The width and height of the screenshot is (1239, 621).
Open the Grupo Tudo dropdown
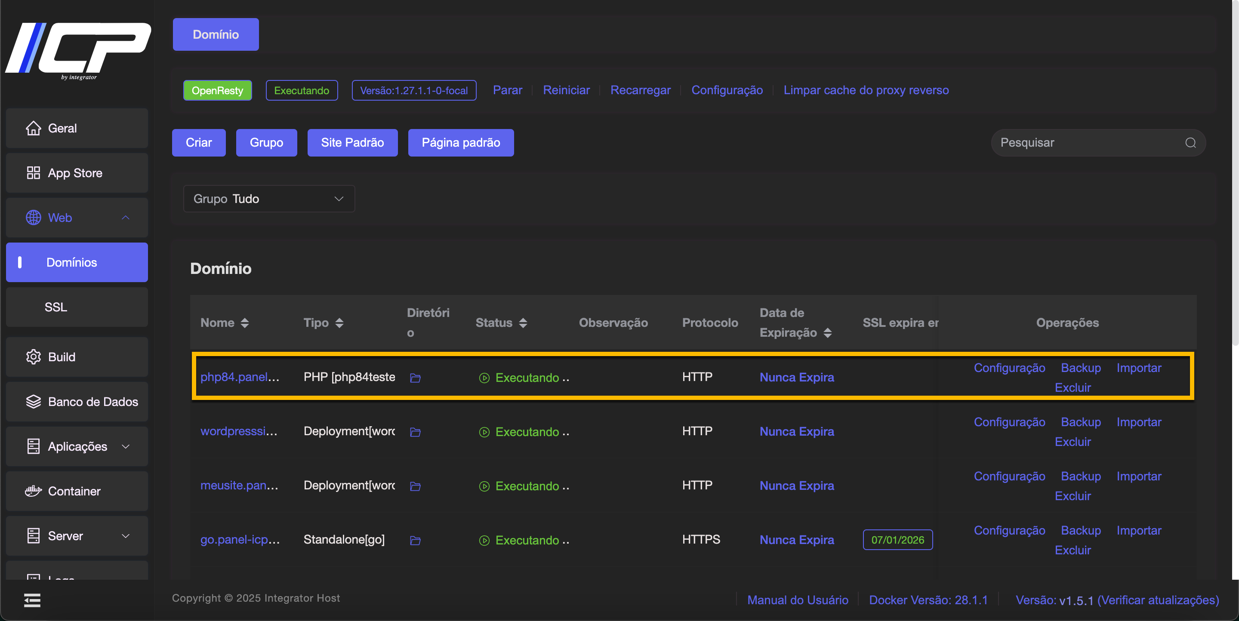[x=269, y=199]
